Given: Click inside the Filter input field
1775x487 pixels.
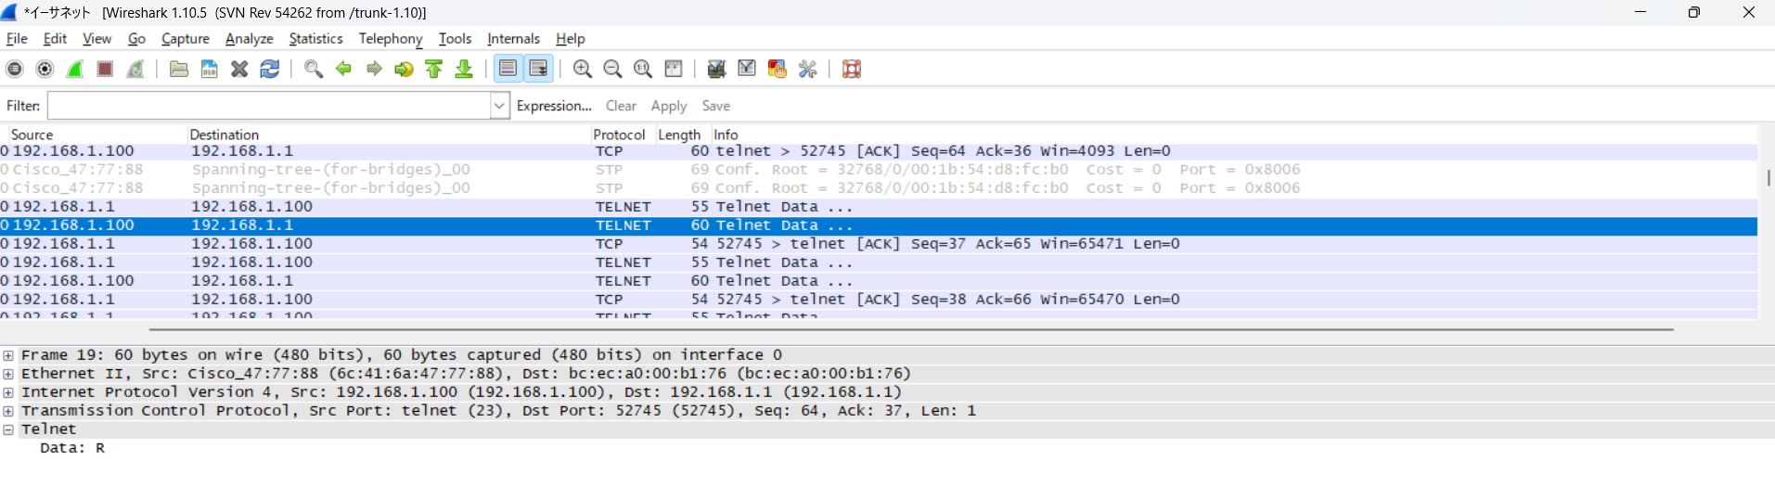Looking at the screenshot, I should [x=267, y=106].
